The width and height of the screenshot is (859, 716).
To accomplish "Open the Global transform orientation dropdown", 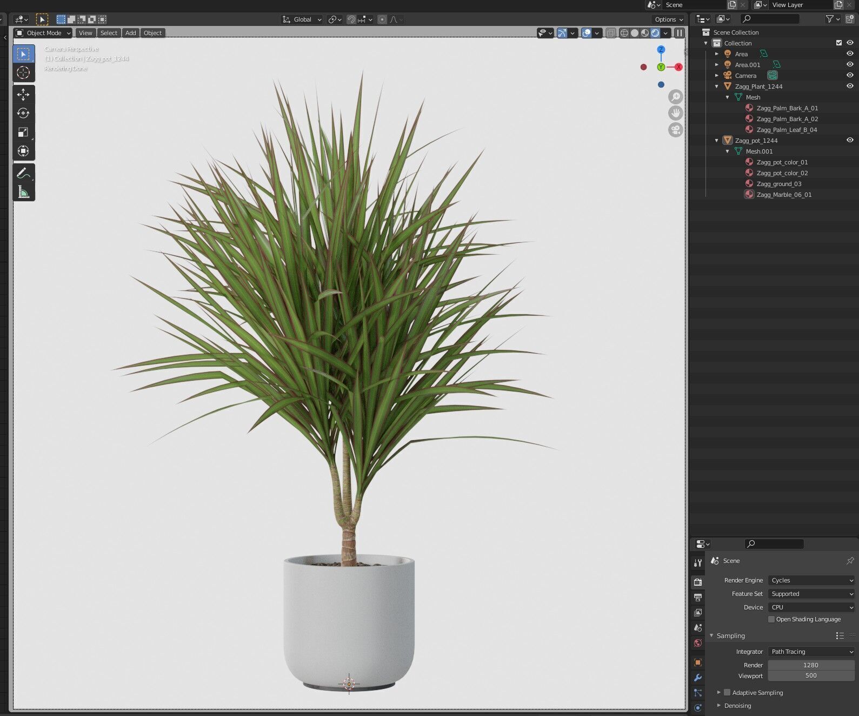I will coord(302,19).
